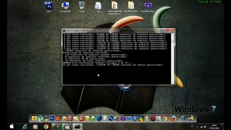Open the Logo Photoshop file on desktop
Image resolution: width=231 pixels, height=130 pixels.
click(x=49, y=7)
